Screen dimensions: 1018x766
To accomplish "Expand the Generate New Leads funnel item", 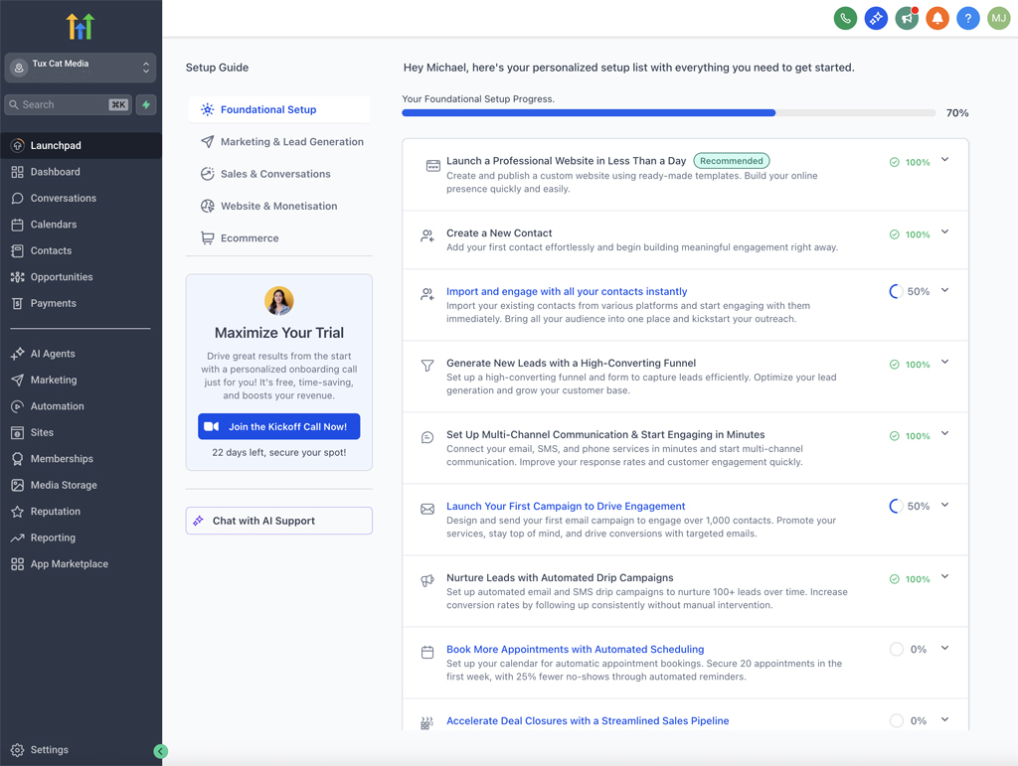I will coord(944,363).
